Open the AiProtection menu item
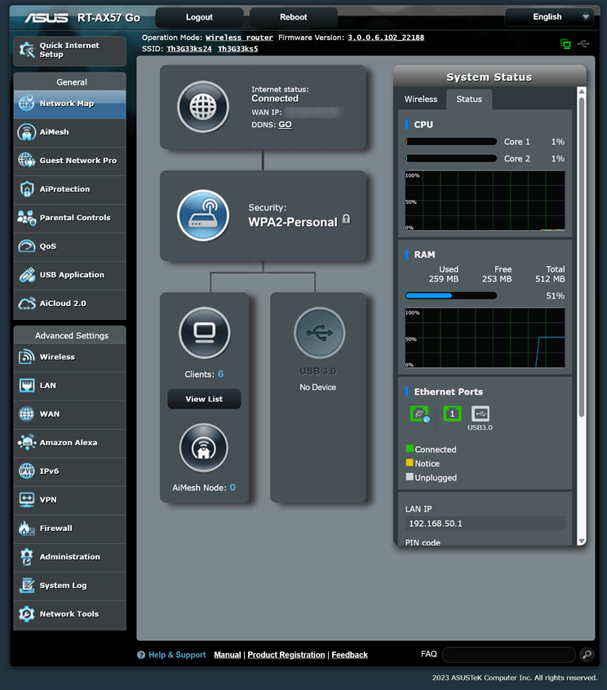 (x=70, y=189)
